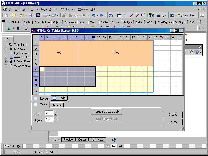Click the Open file folder icon
208x156 pixels.
pyautogui.click(x=14, y=15)
